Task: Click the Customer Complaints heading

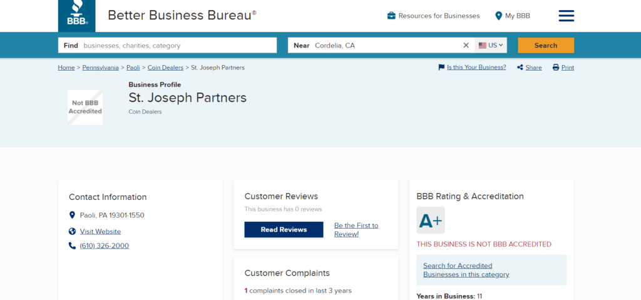Action: 287,273
